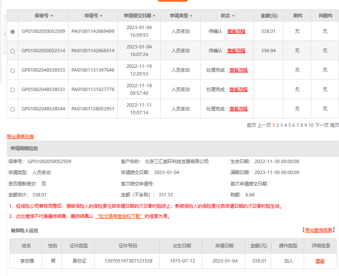The image size is (339, 276).
Task: View 查看流程 for PA01001142666514 row
Action: [236, 51]
